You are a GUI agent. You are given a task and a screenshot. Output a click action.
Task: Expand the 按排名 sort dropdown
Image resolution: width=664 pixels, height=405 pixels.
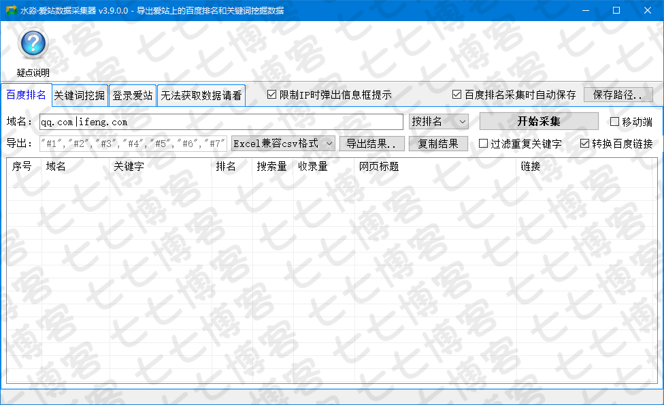[439, 122]
